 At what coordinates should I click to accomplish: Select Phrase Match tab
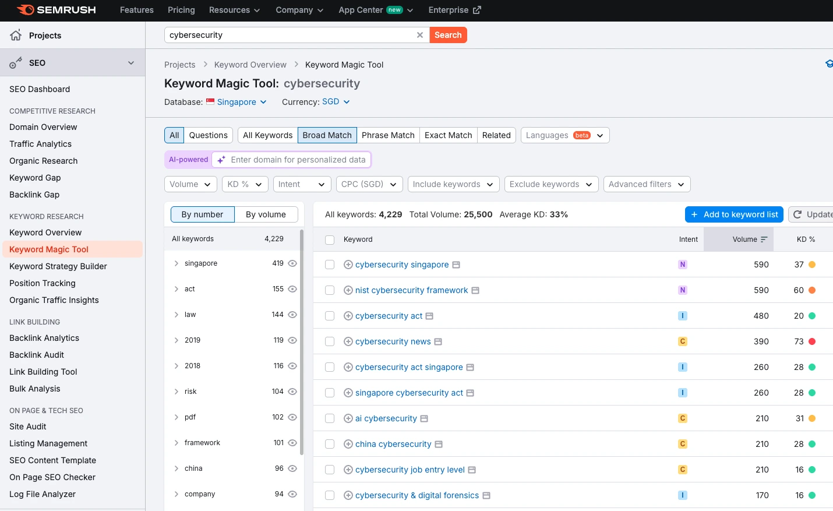pyautogui.click(x=388, y=135)
